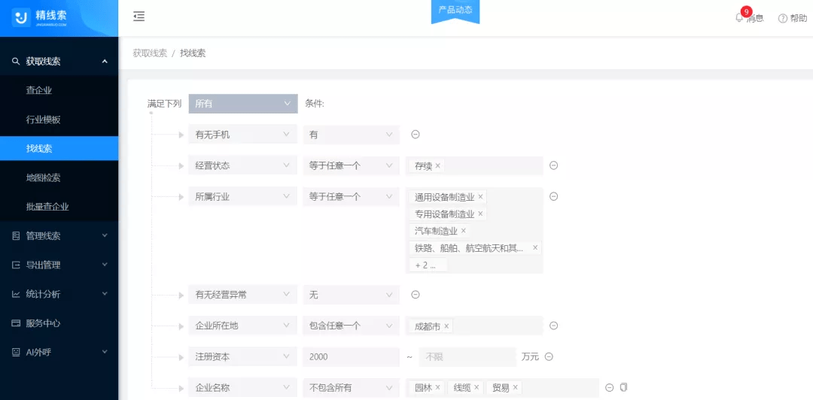Remove the 成都市 location tag

point(446,326)
